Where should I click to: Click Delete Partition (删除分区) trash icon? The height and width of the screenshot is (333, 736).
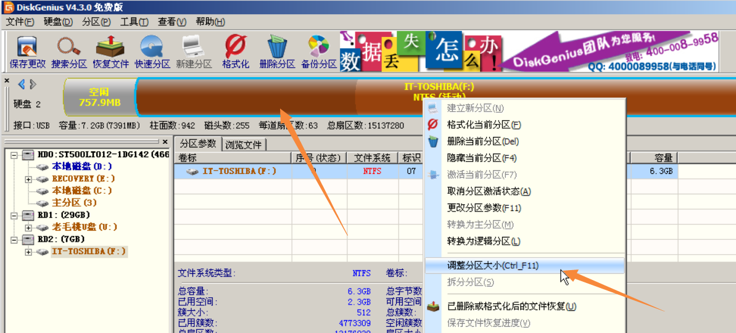[277, 52]
